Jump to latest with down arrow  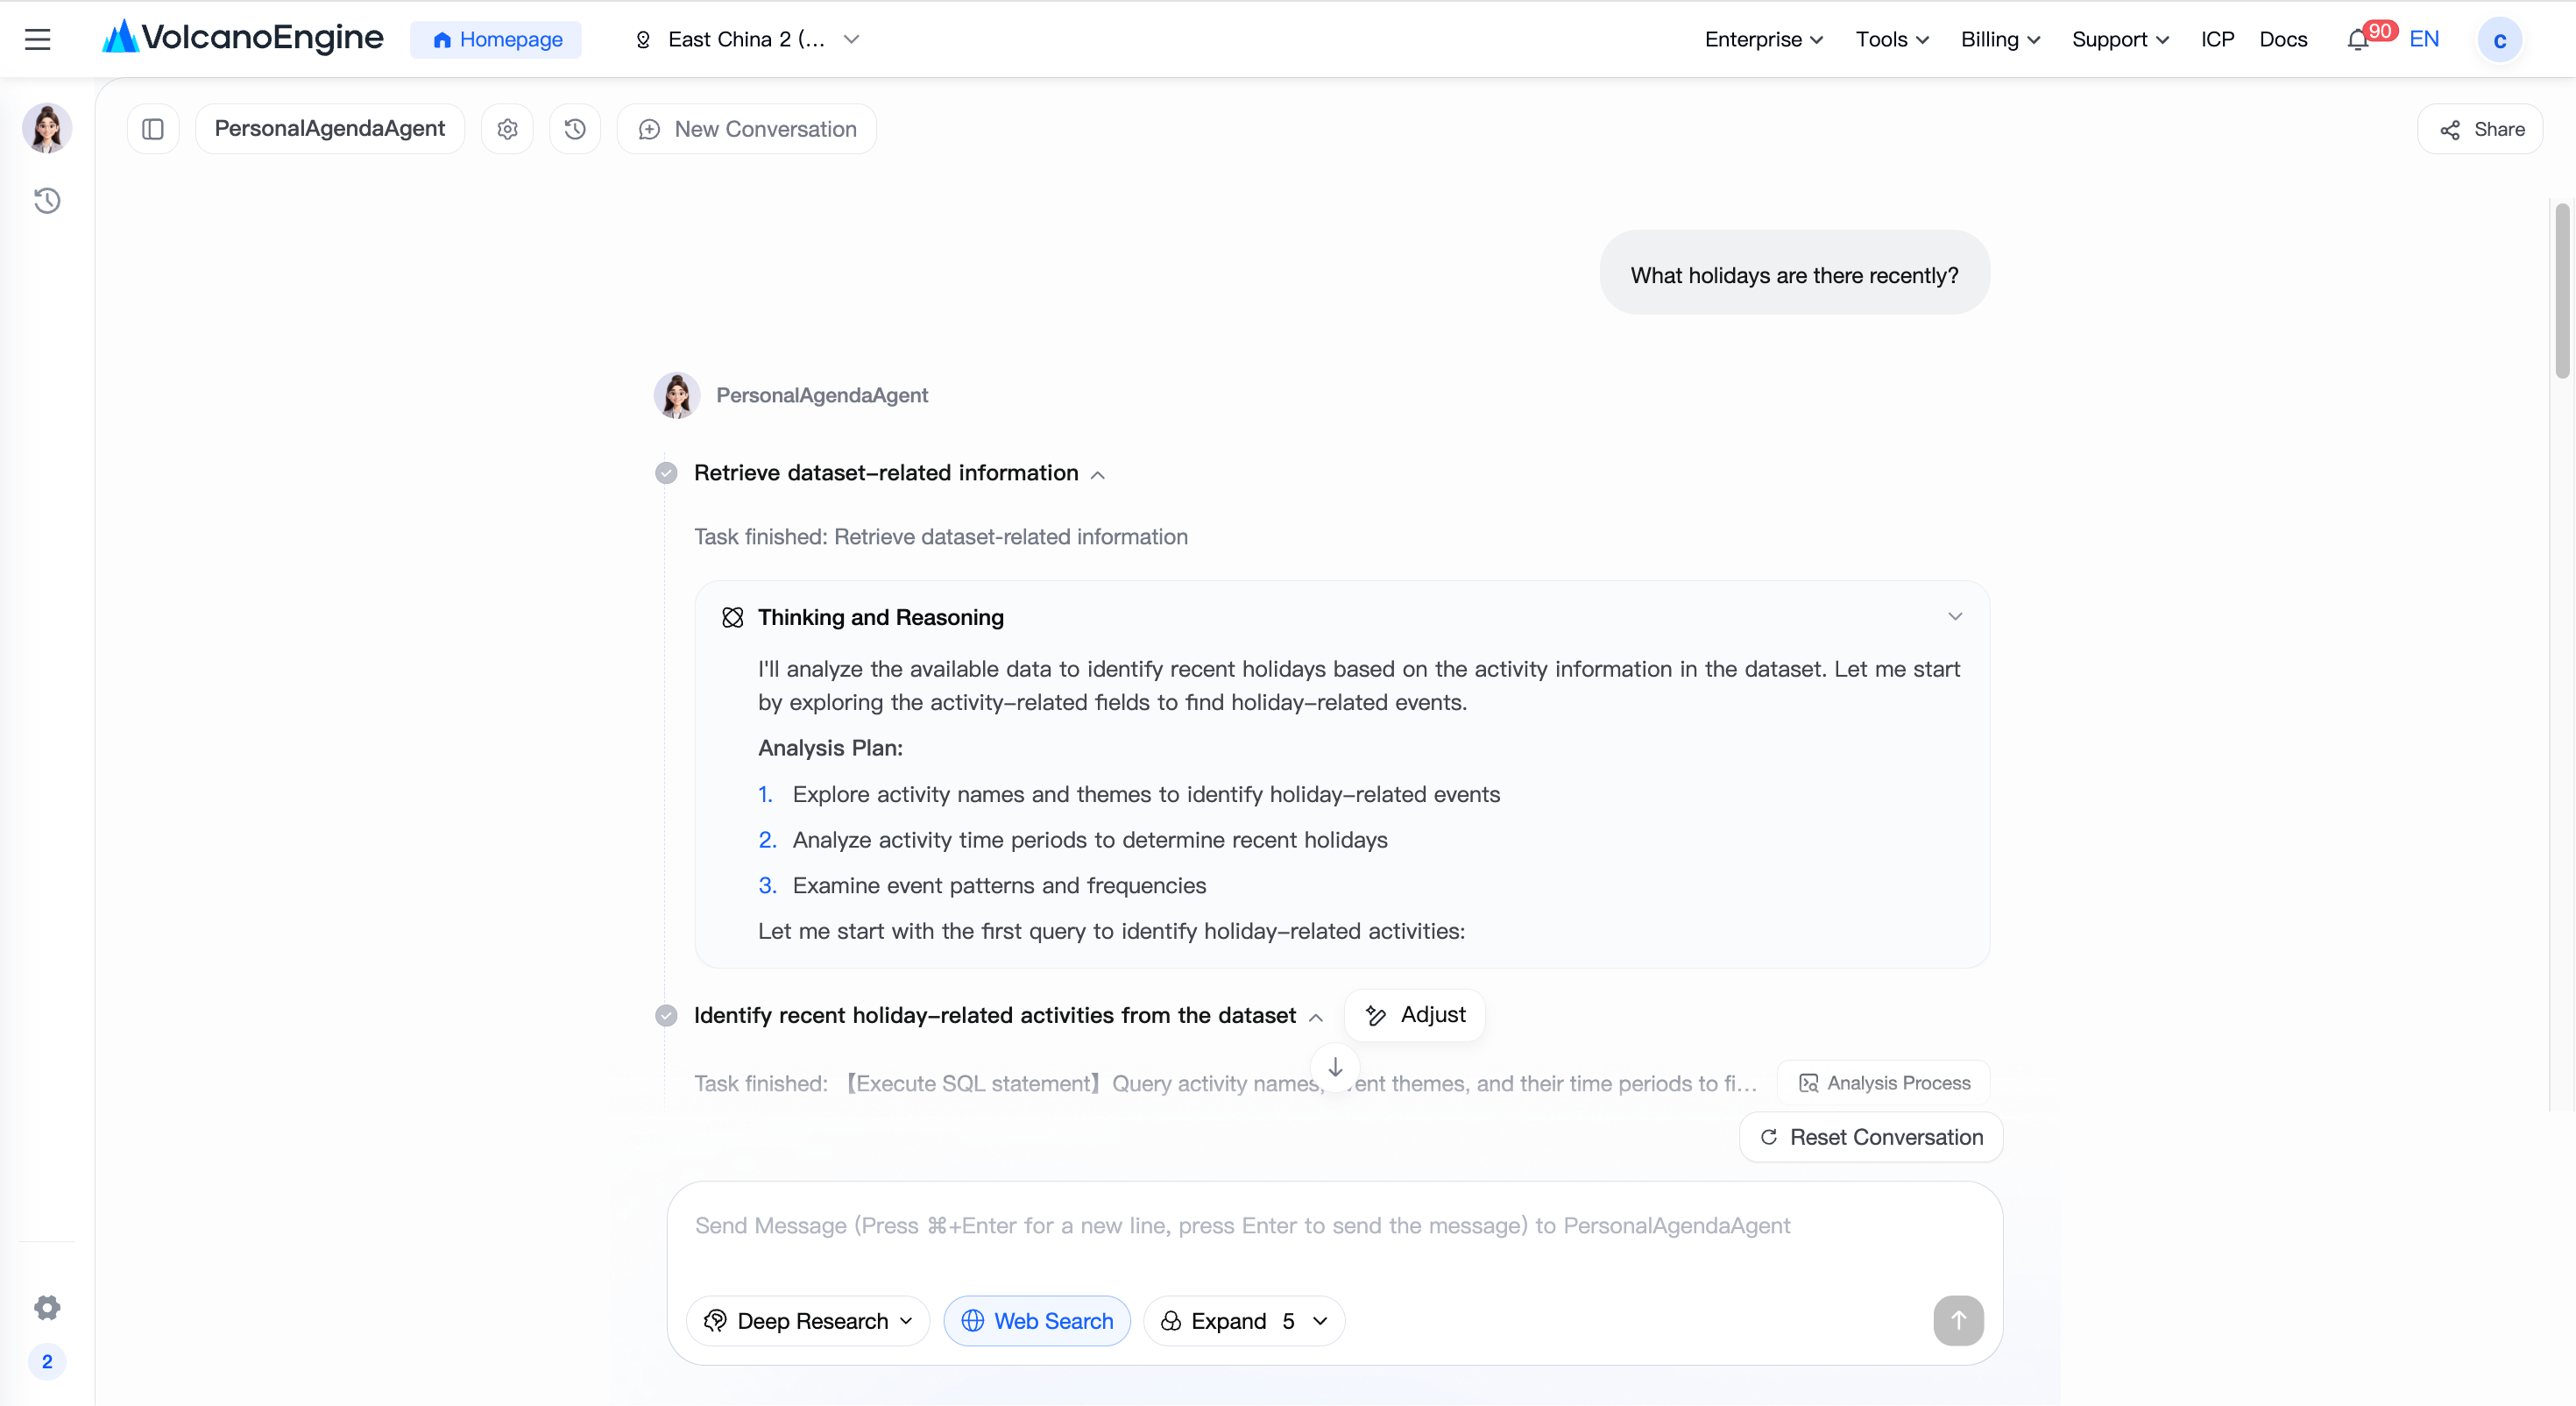pyautogui.click(x=1335, y=1067)
